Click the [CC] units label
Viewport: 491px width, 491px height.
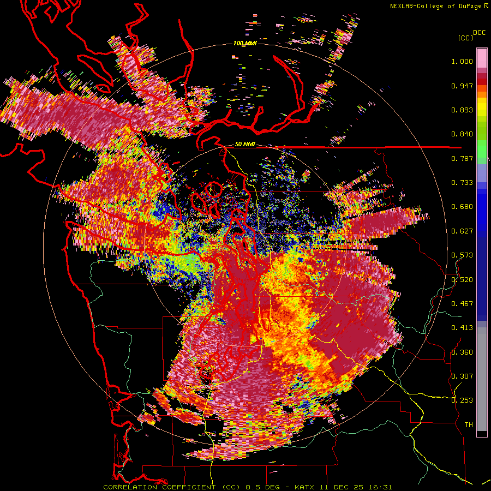465,38
